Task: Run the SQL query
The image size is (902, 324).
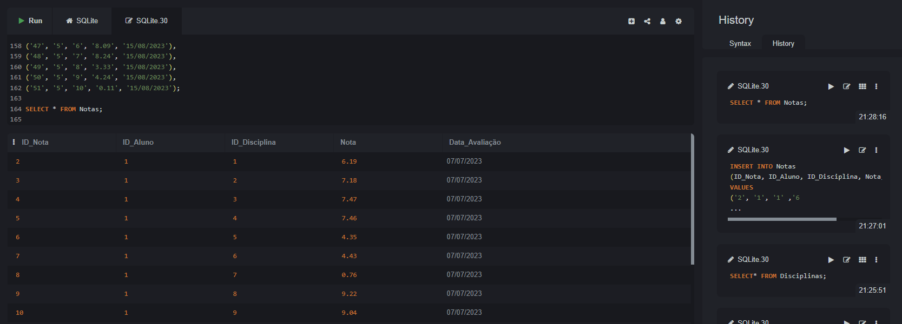Action: click(x=30, y=21)
